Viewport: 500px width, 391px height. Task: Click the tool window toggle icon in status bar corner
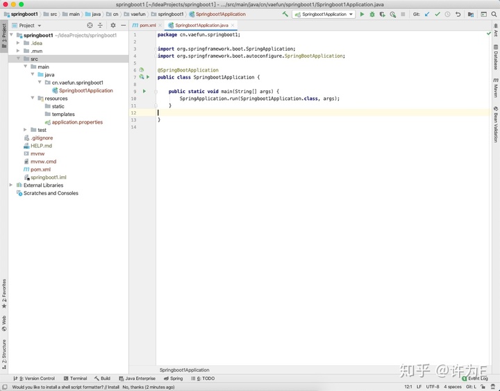click(4, 387)
